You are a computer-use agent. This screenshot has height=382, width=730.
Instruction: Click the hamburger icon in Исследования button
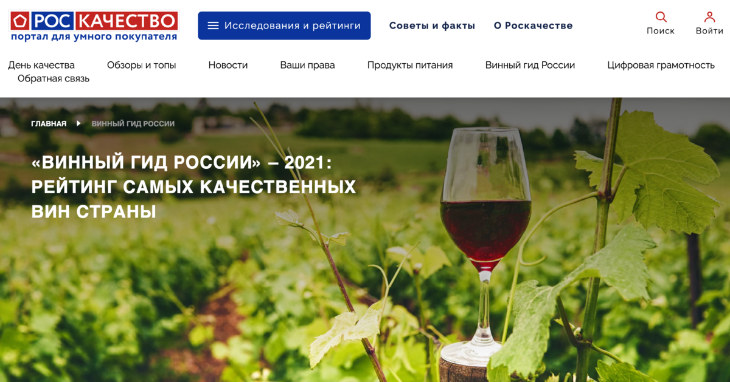coord(213,26)
